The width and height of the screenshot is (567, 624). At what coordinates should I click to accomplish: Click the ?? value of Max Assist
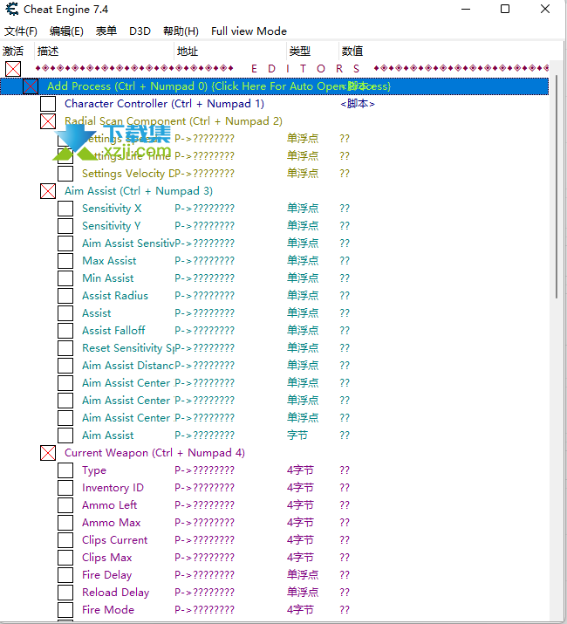(x=345, y=261)
